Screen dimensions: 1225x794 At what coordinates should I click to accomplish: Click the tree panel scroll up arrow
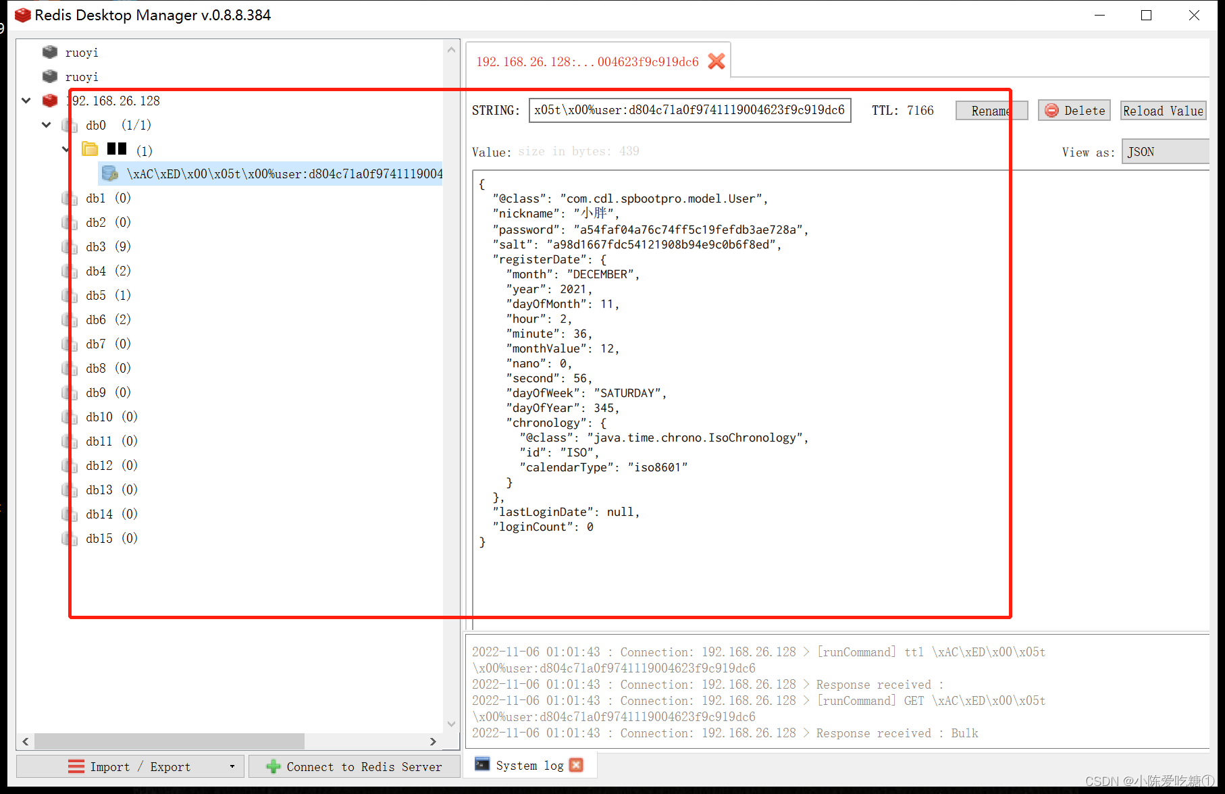click(451, 49)
